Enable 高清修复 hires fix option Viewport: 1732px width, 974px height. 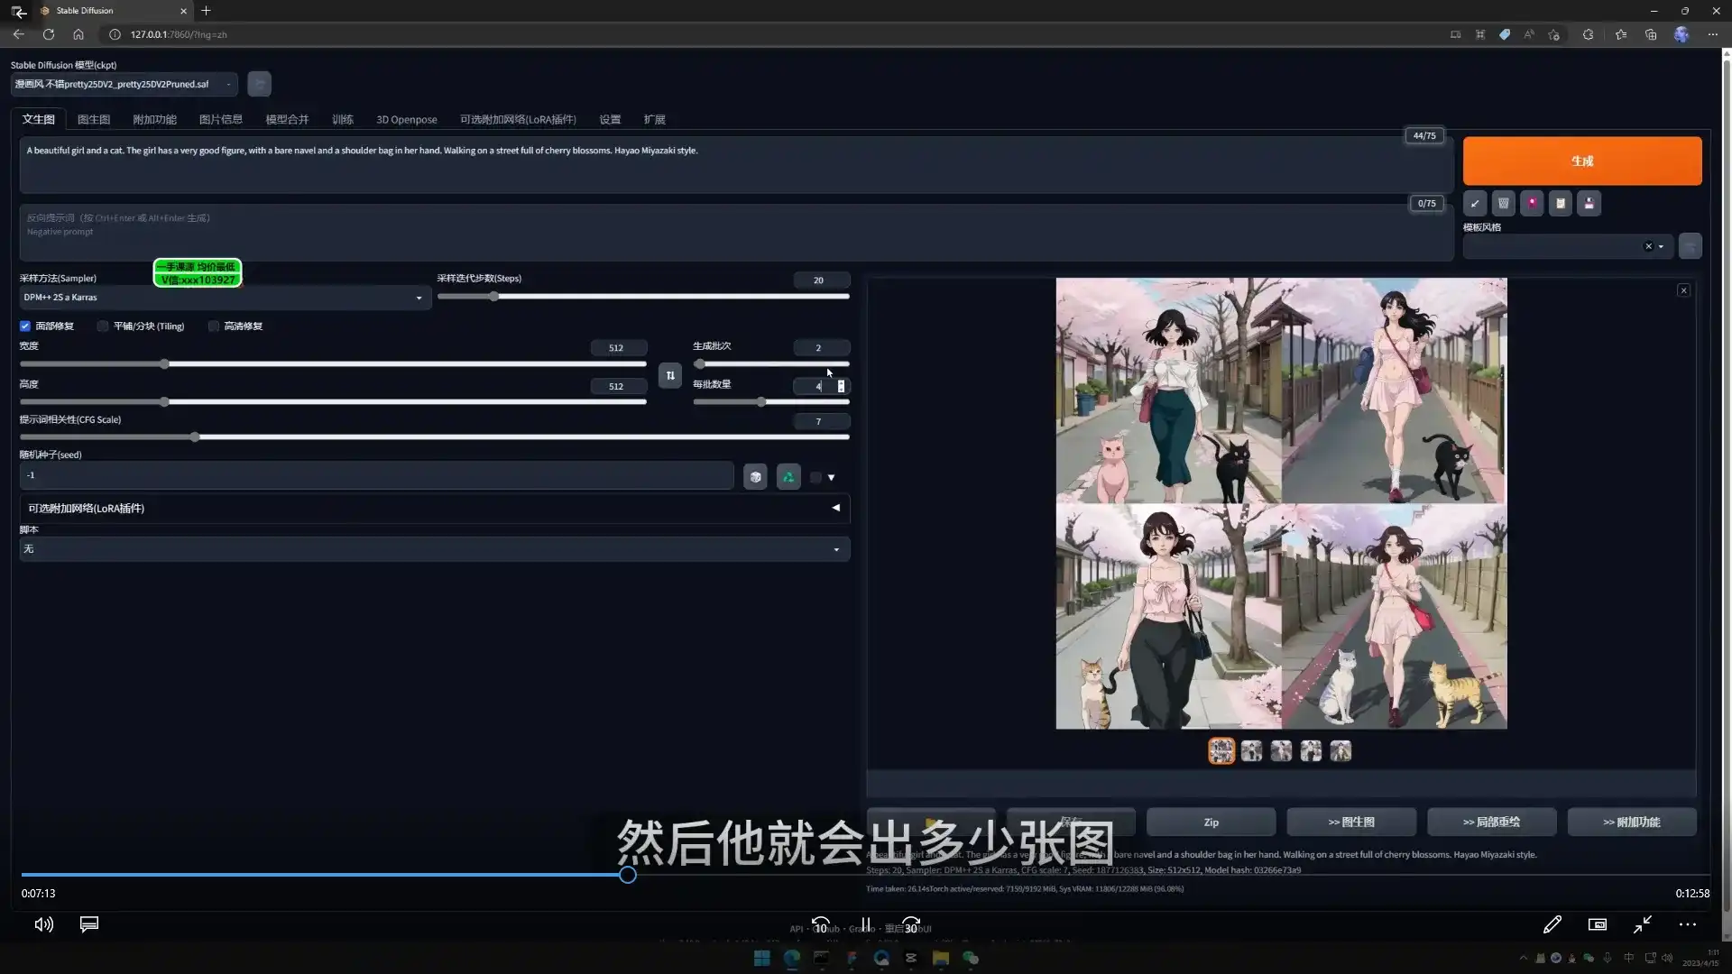pyautogui.click(x=213, y=326)
